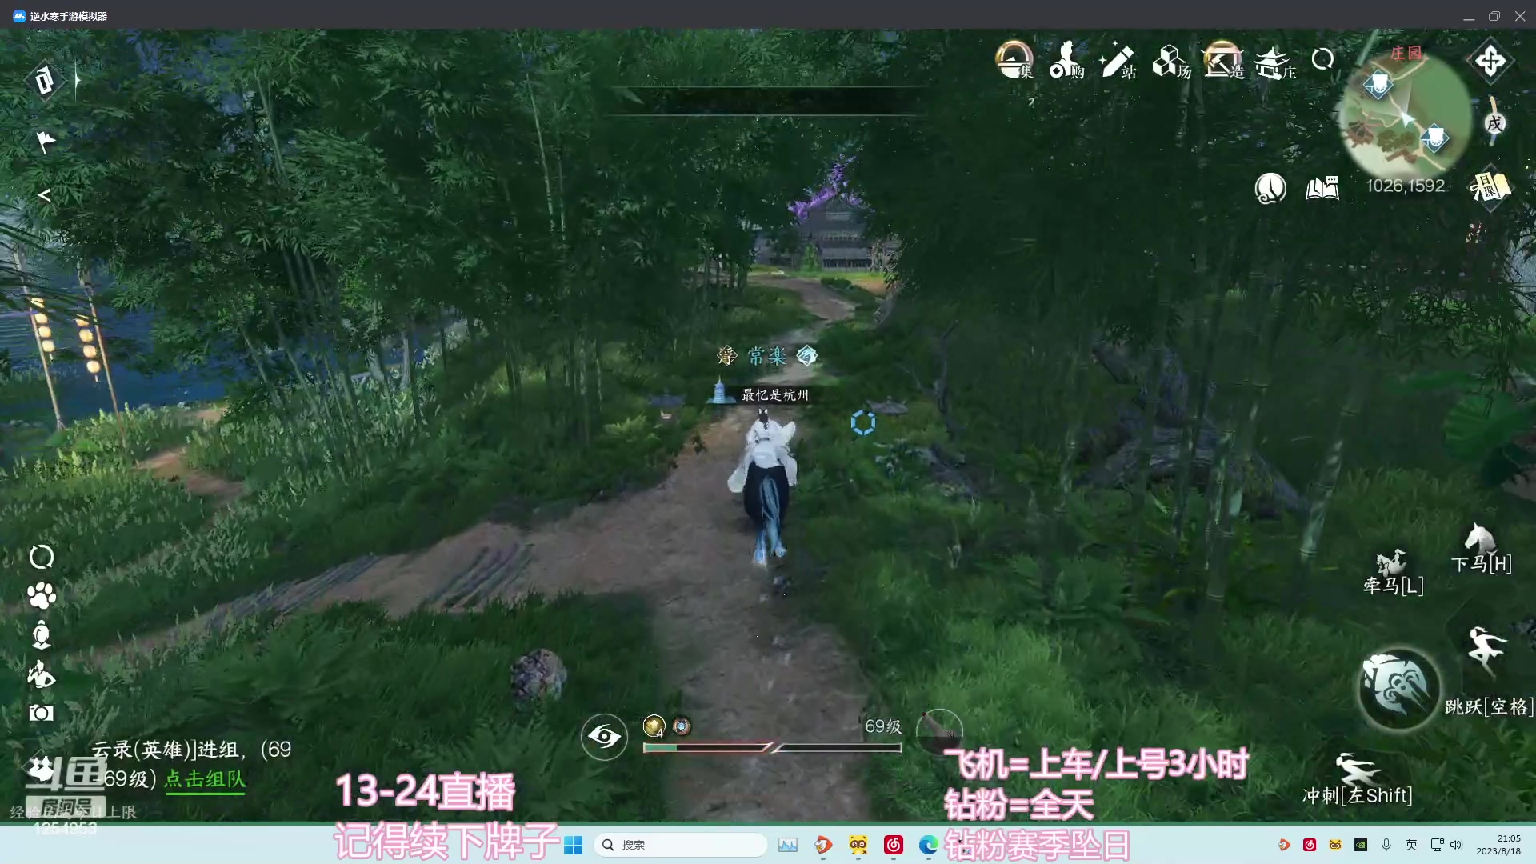1536x864 pixels.
Task: Open the 场 cubes icon
Action: [x=1170, y=61]
